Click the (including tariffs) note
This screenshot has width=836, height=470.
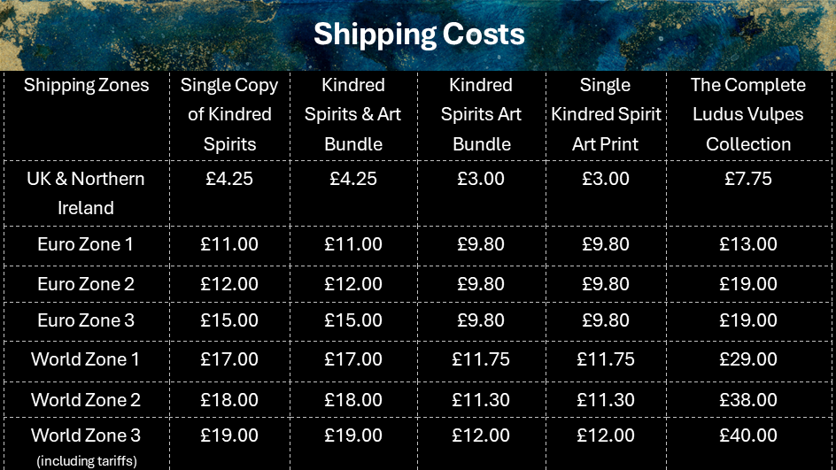(x=86, y=460)
